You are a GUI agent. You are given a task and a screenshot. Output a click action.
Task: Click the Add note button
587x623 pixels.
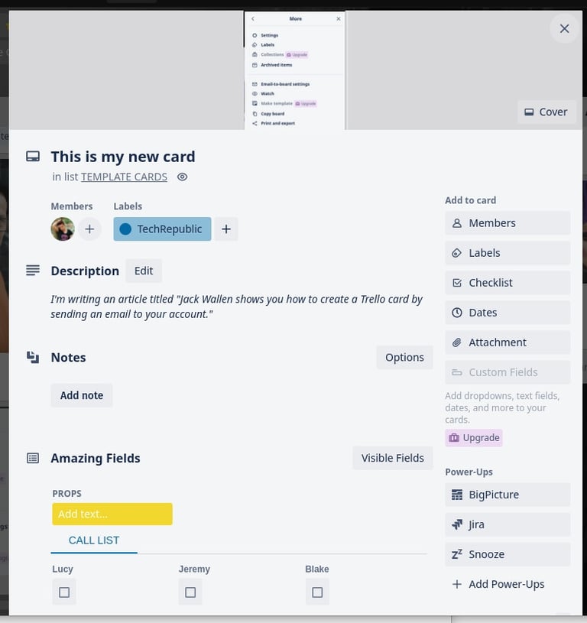tap(82, 395)
